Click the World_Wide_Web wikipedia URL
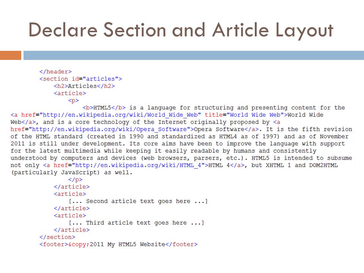The width and height of the screenshot is (364, 273). (121, 115)
